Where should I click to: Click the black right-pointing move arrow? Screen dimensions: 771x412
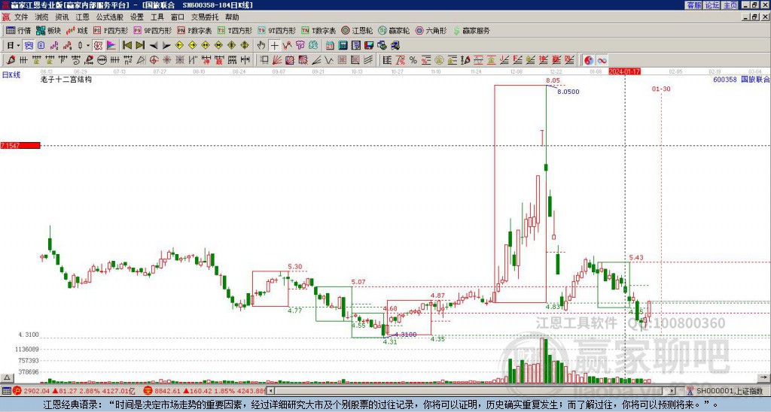point(166,46)
